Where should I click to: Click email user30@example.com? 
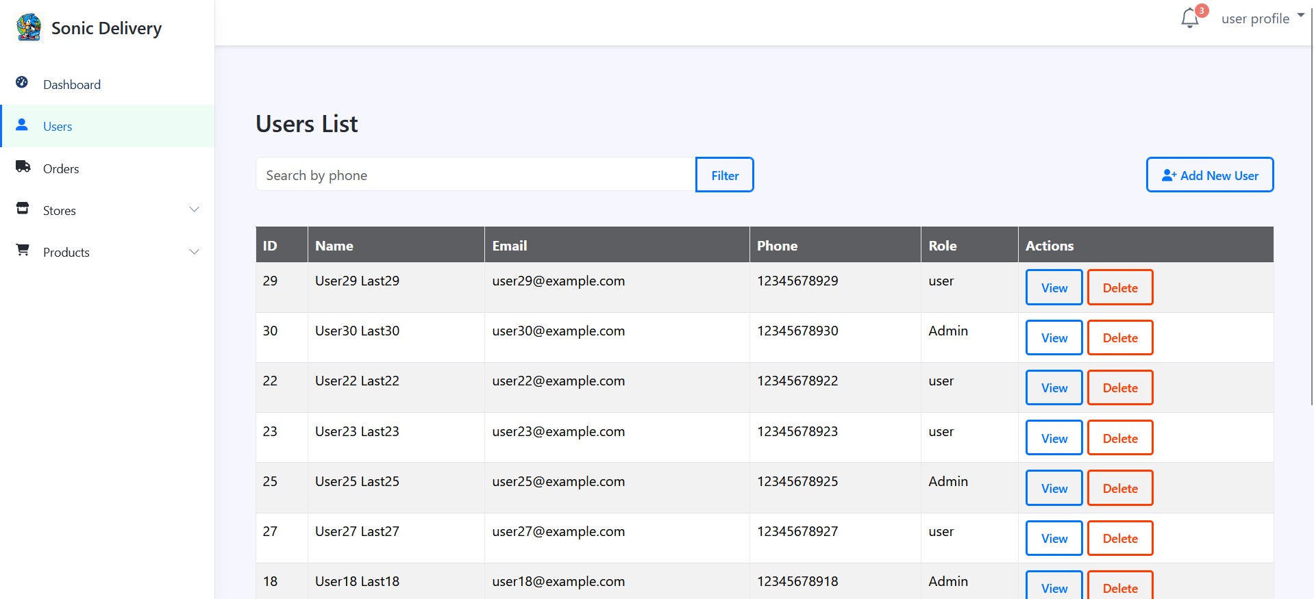(x=558, y=331)
